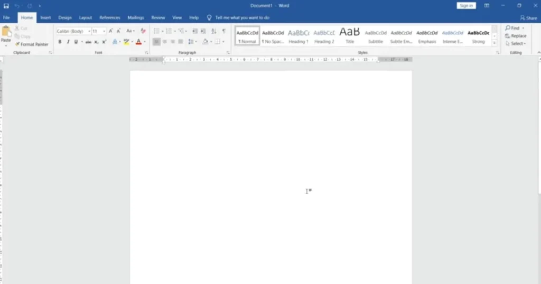Cut the selected content
Viewport: 541px width, 284px height.
[21, 29]
